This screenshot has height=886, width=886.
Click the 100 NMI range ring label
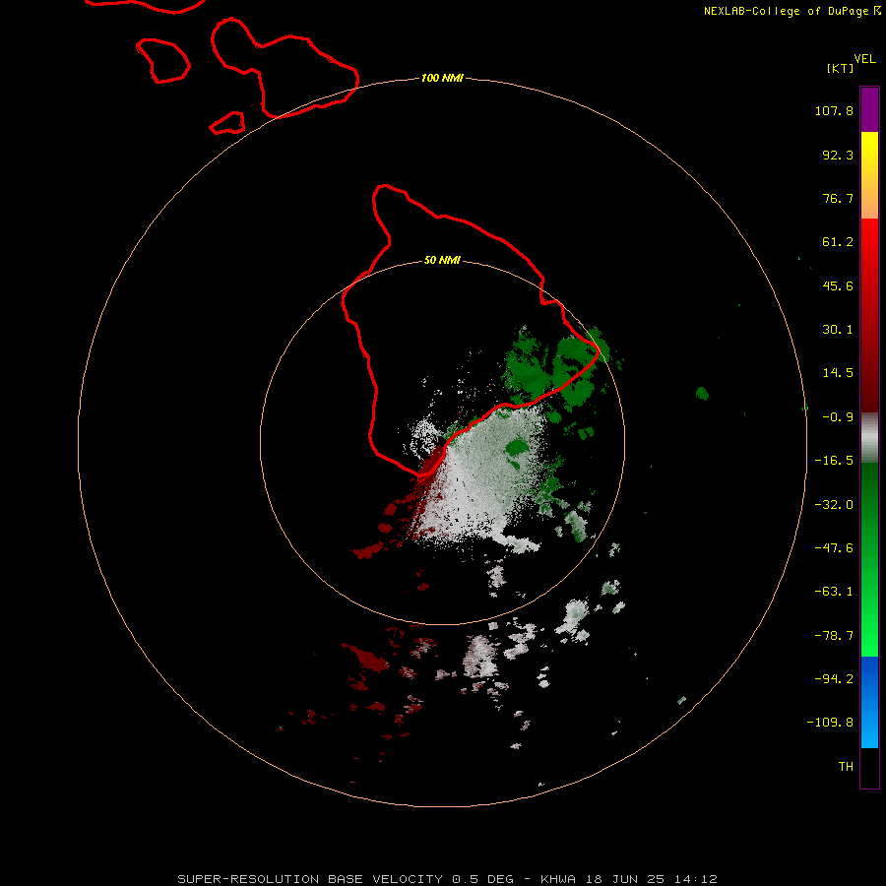[x=442, y=78]
